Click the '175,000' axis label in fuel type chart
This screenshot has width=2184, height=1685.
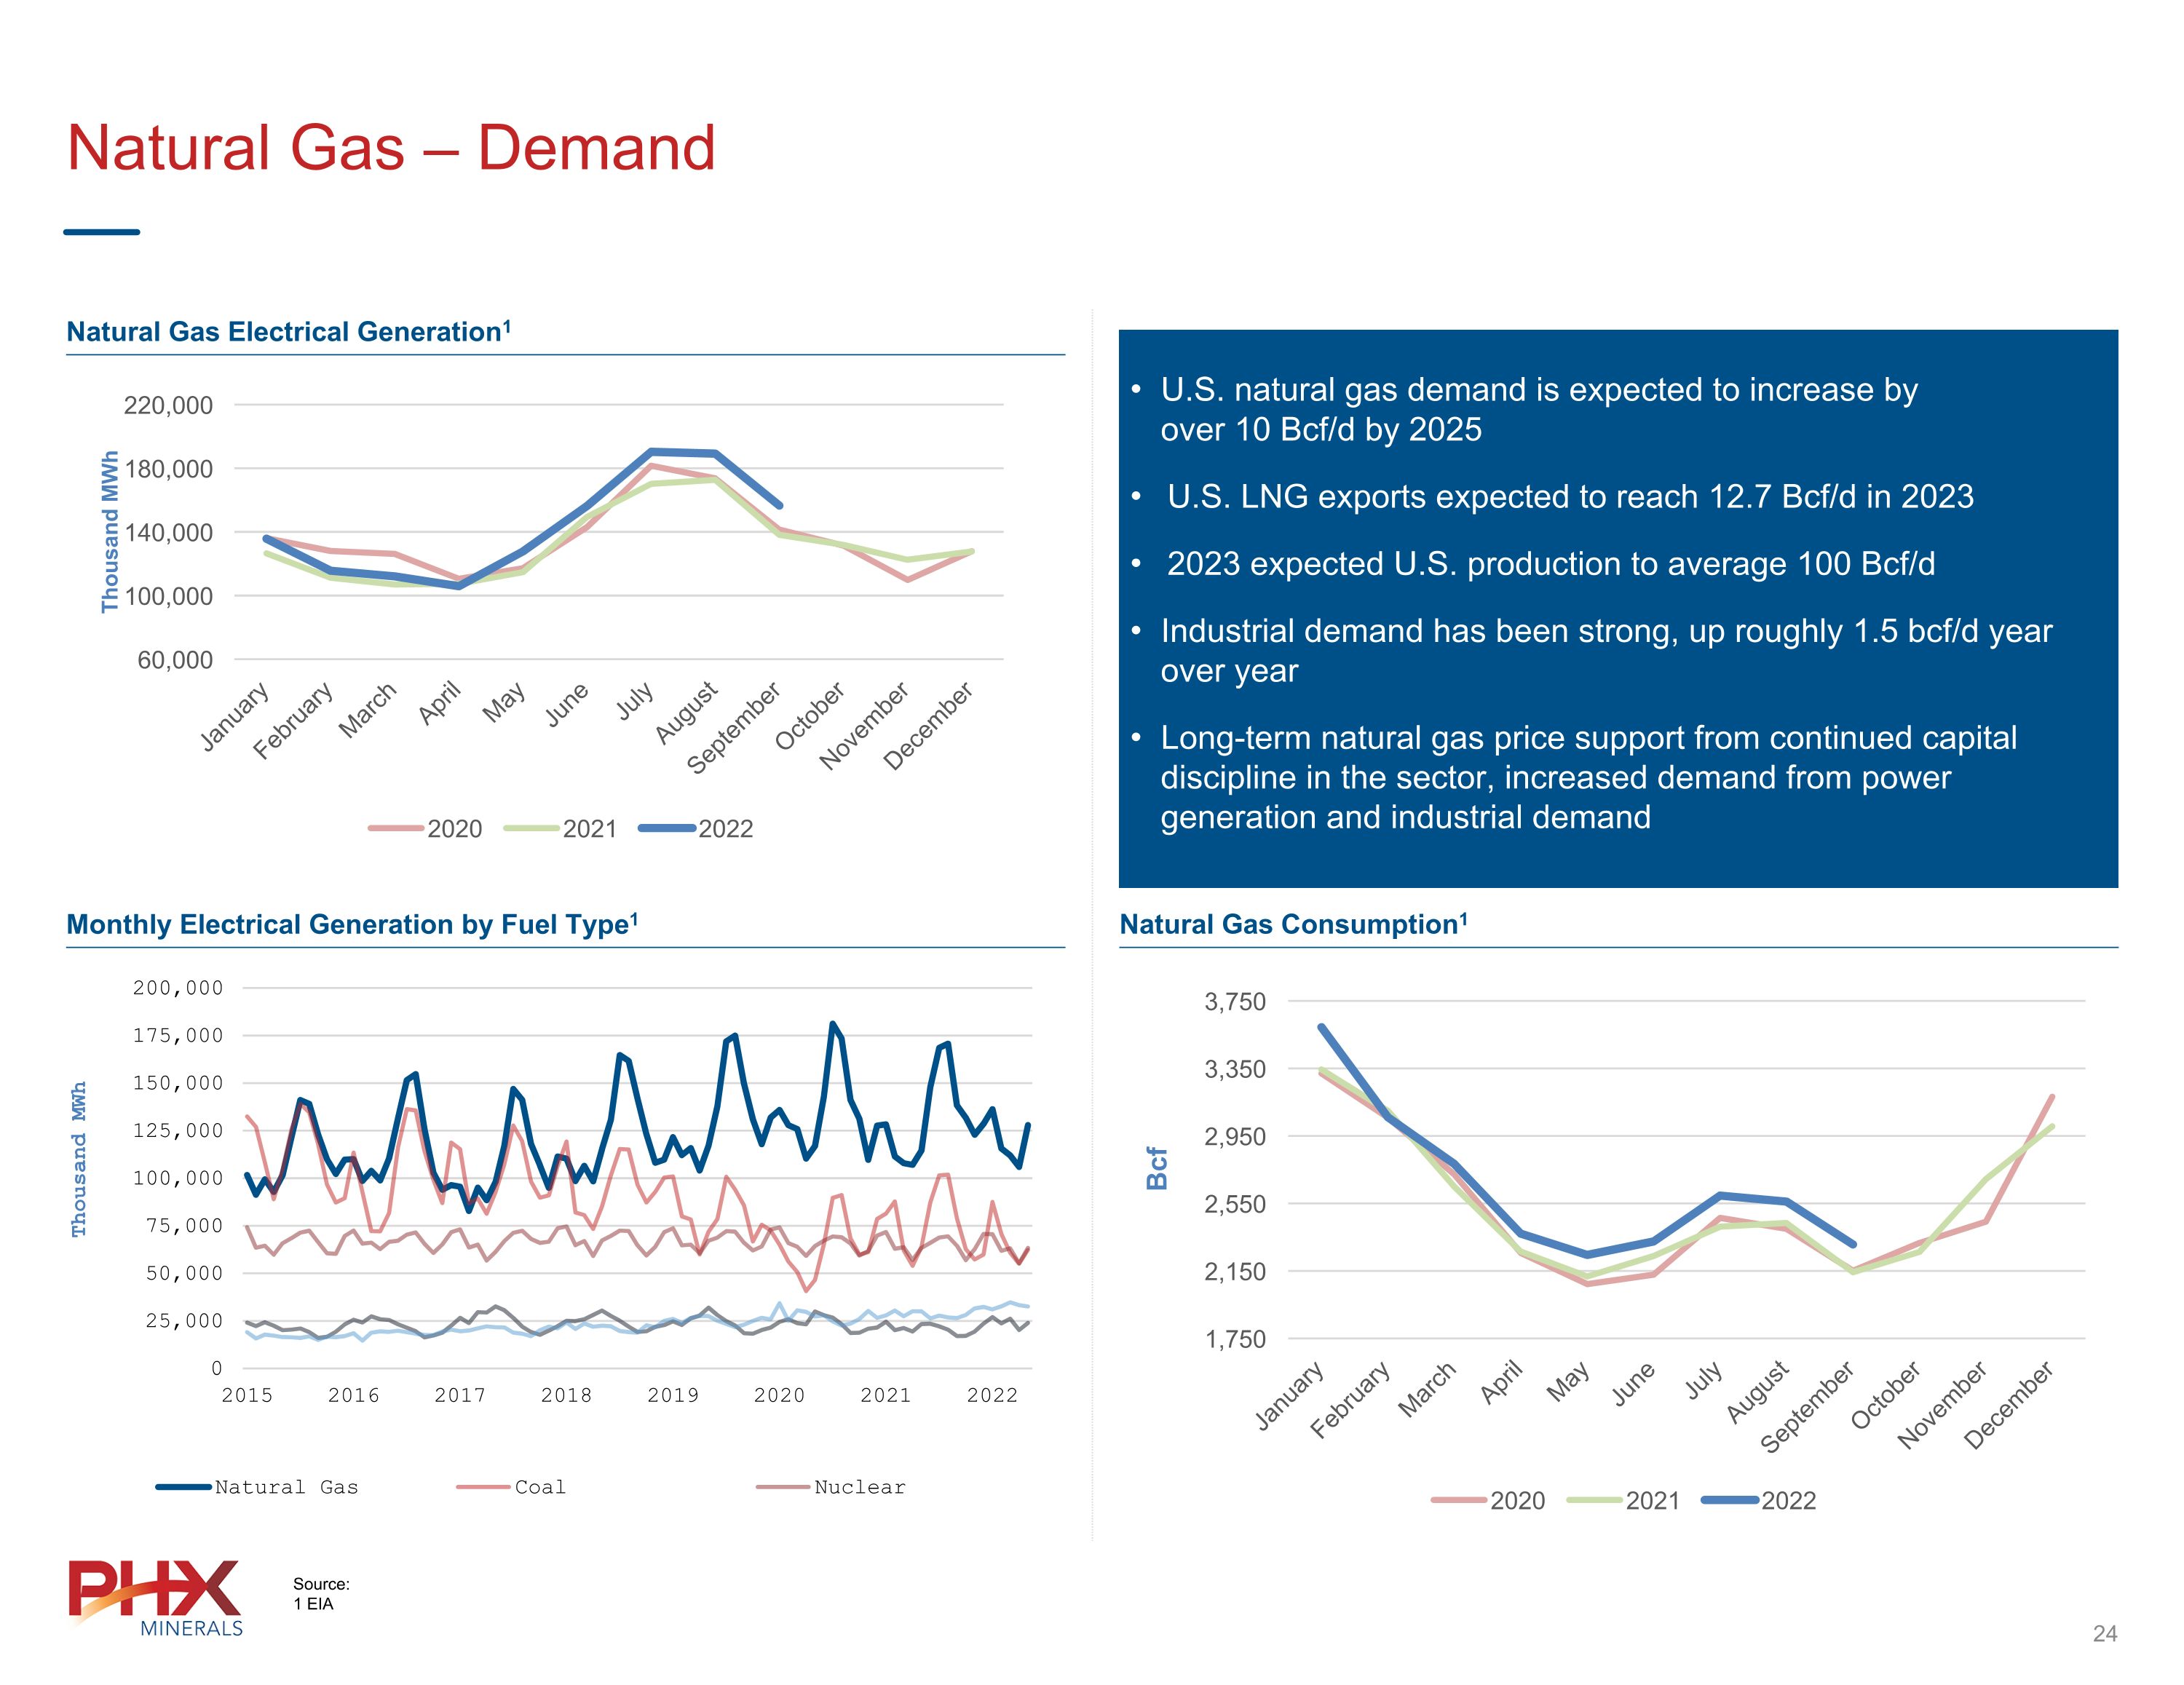click(178, 1035)
